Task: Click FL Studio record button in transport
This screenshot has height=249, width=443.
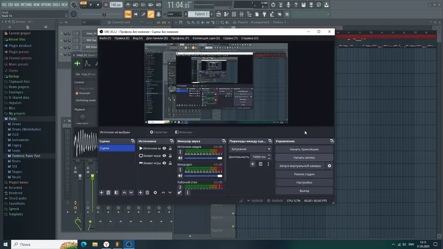Action: [106, 5]
